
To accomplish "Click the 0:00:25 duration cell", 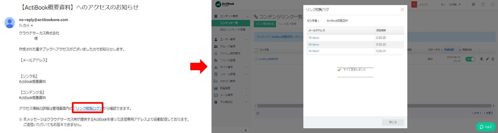I will pyautogui.click(x=389, y=38).
